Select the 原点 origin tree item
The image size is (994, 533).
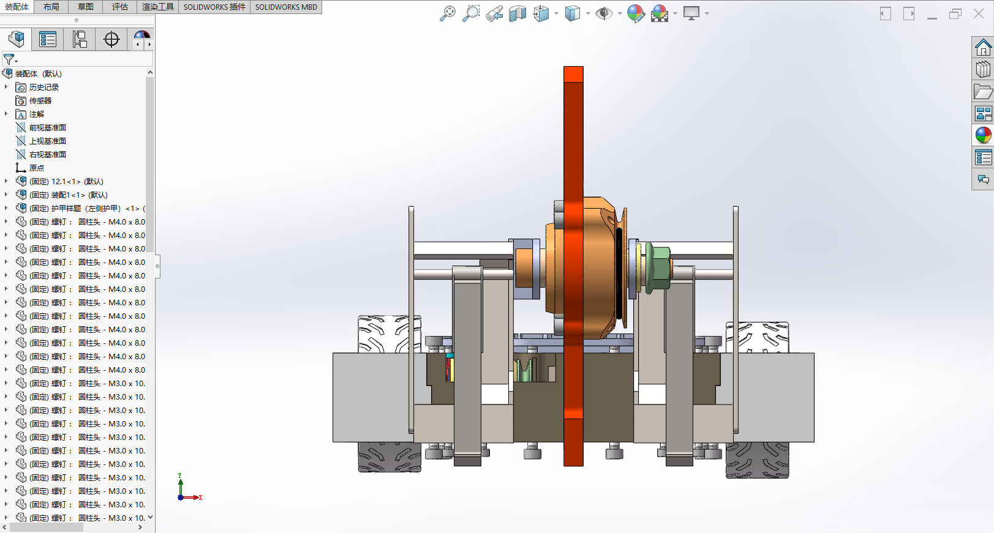[36, 168]
